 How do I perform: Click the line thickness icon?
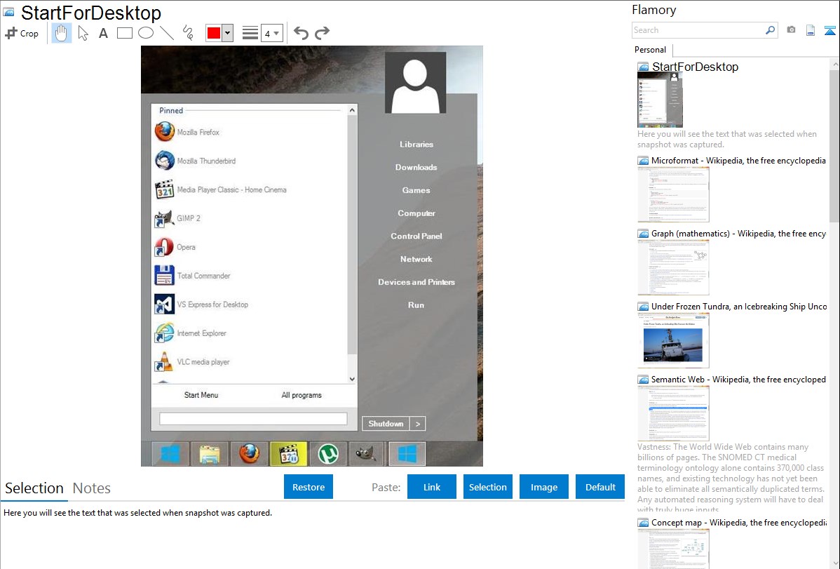tap(250, 33)
